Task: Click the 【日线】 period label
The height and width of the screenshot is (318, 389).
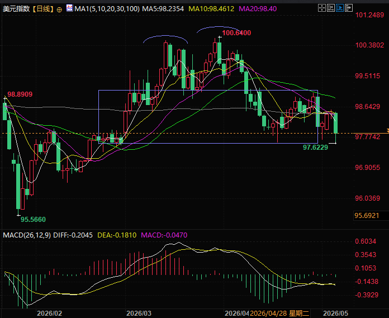Action: tap(43, 9)
